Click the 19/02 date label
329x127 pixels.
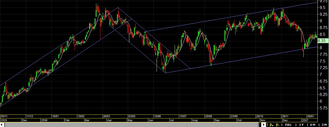tap(81, 116)
